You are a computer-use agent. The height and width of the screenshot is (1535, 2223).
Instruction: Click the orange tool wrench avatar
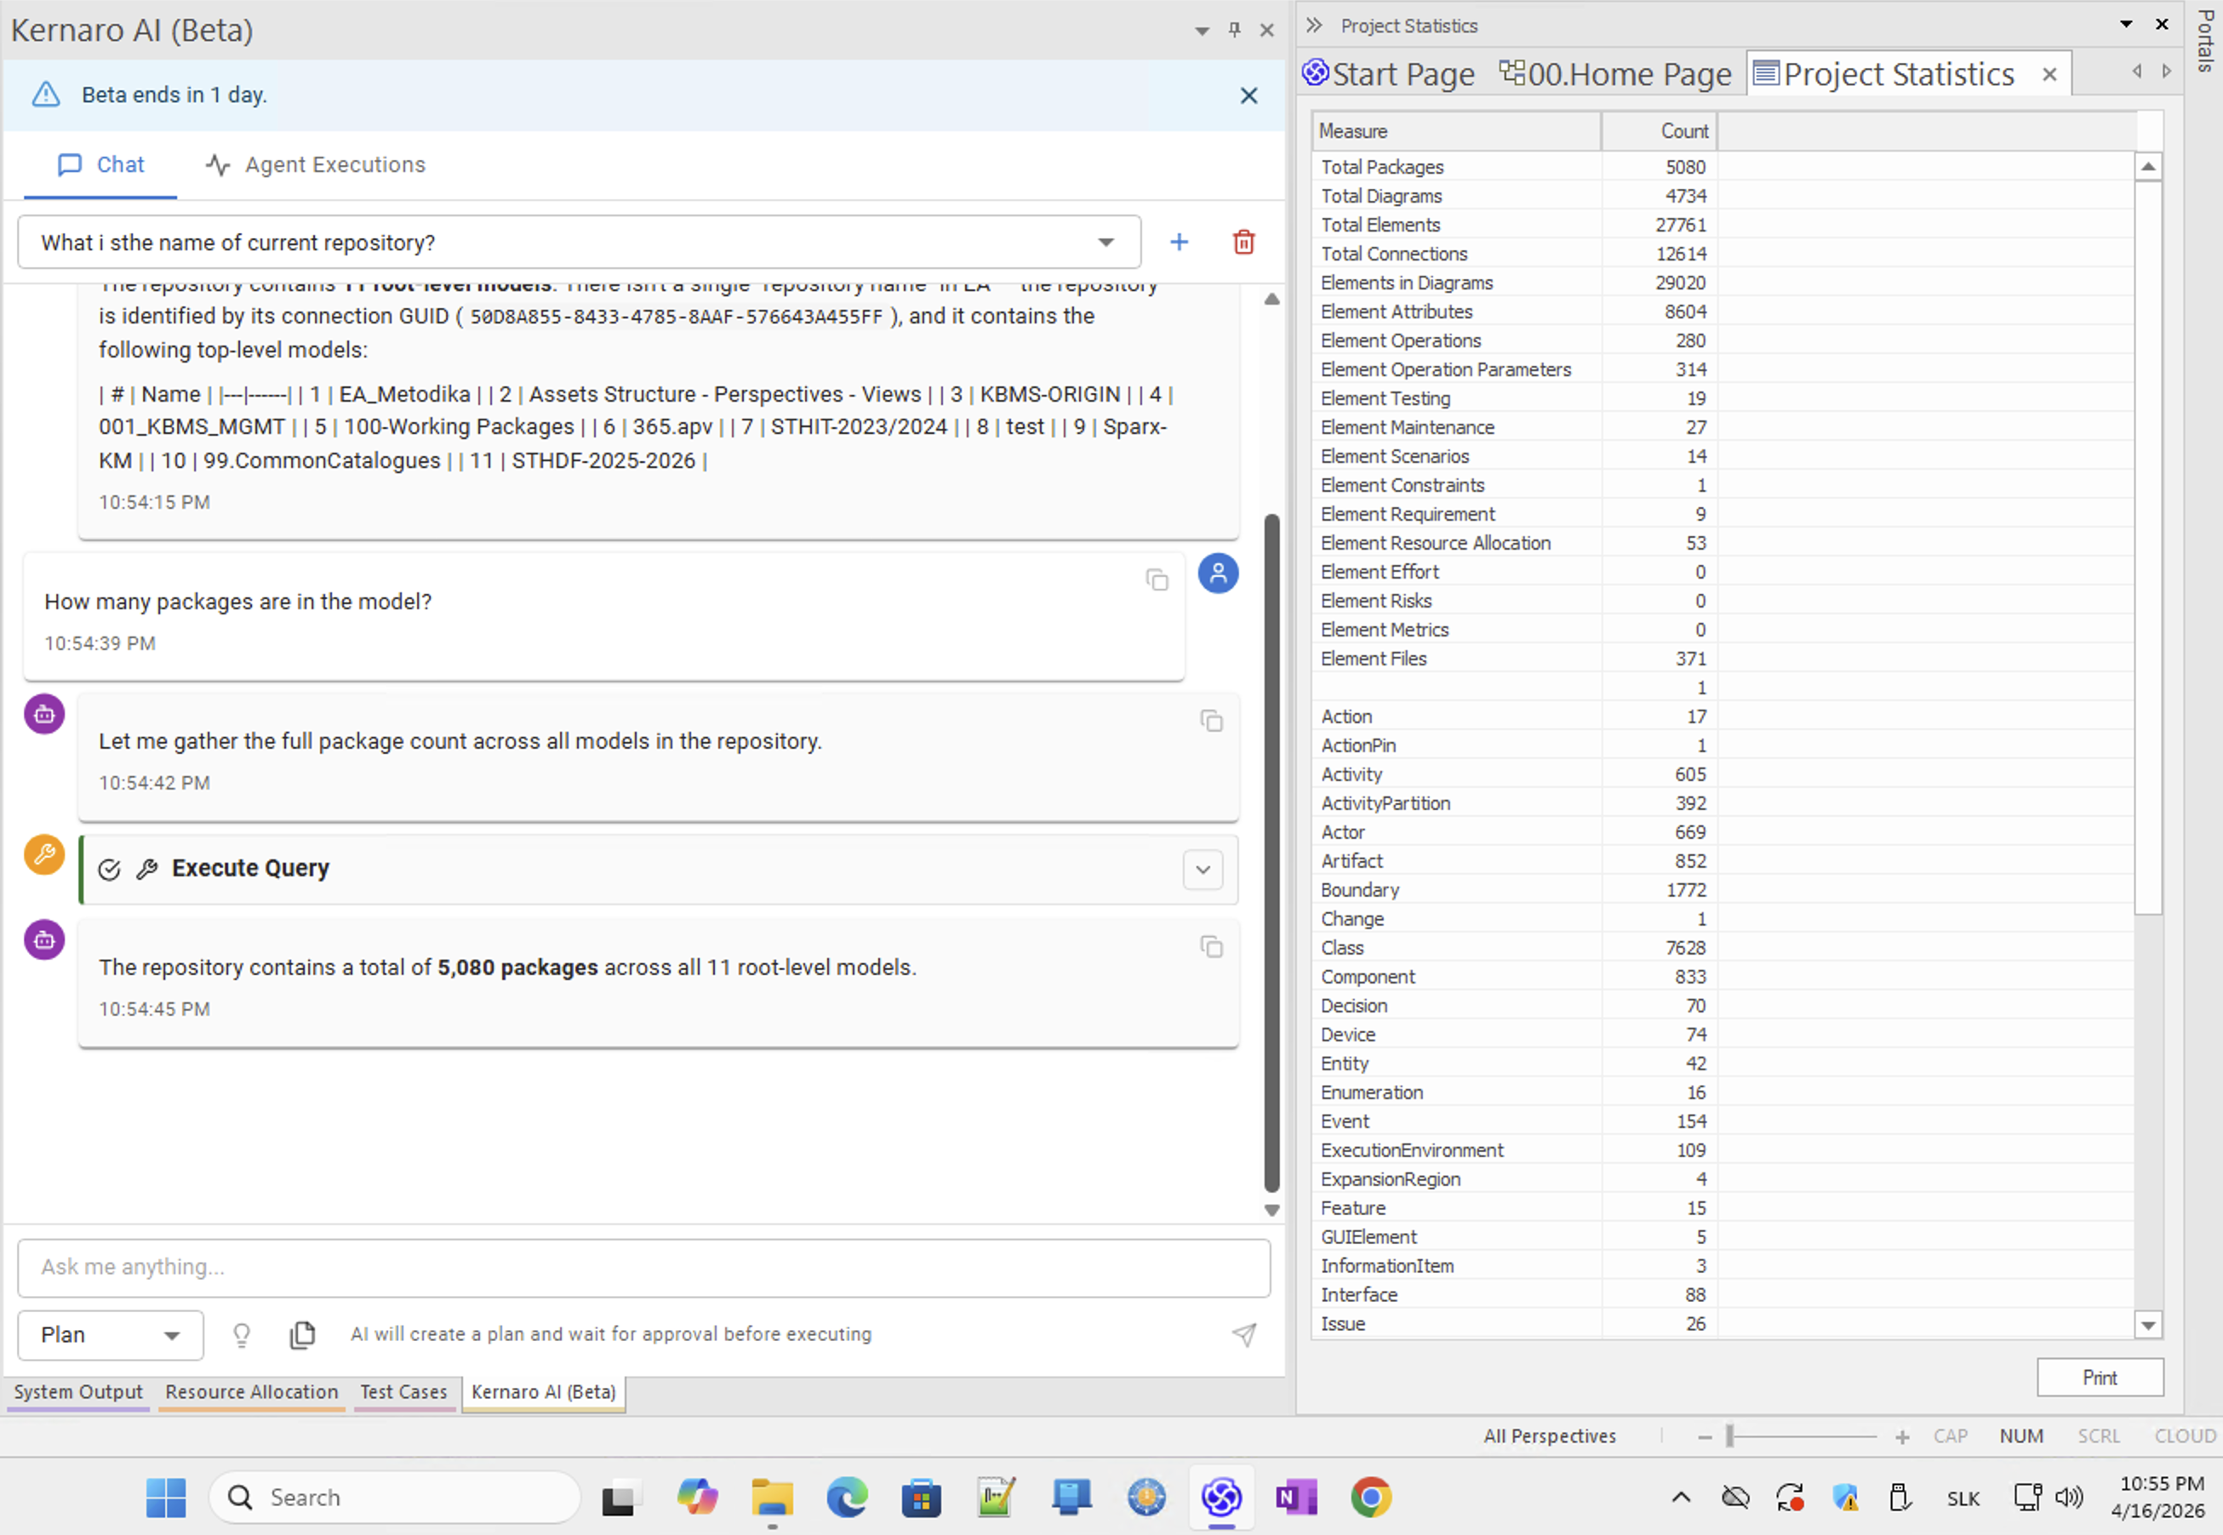click(x=44, y=854)
